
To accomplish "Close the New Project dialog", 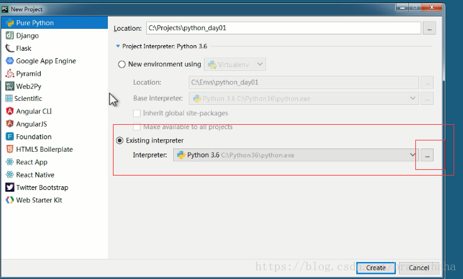I will [x=432, y=8].
